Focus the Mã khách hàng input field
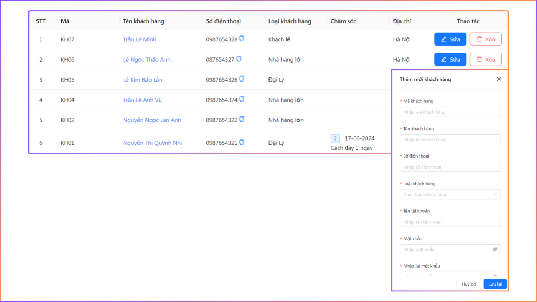 point(450,112)
